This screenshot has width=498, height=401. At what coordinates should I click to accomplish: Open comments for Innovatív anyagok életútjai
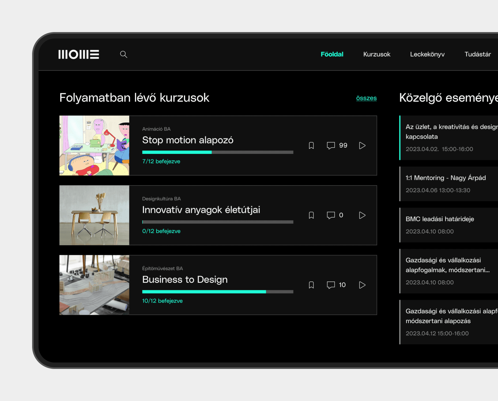point(331,215)
